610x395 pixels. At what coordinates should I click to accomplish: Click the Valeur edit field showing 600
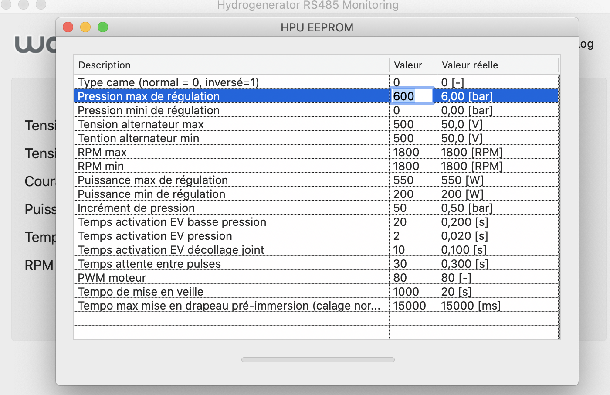point(412,96)
